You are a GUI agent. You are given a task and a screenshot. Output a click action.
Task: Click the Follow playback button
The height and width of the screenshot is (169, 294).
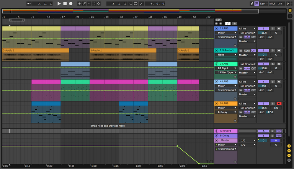click(29, 3)
